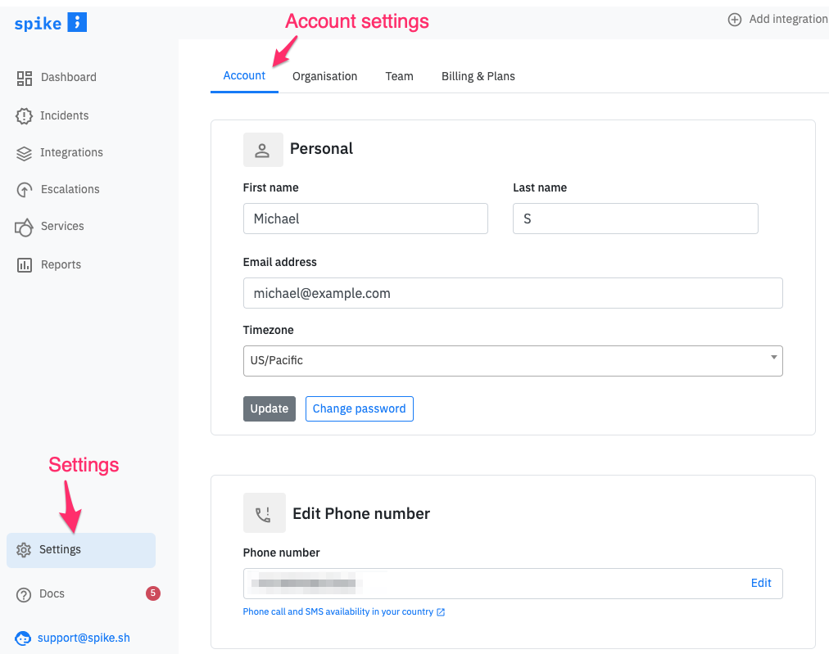The width and height of the screenshot is (829, 654).
Task: Open the Team tab
Action: pyautogui.click(x=399, y=76)
